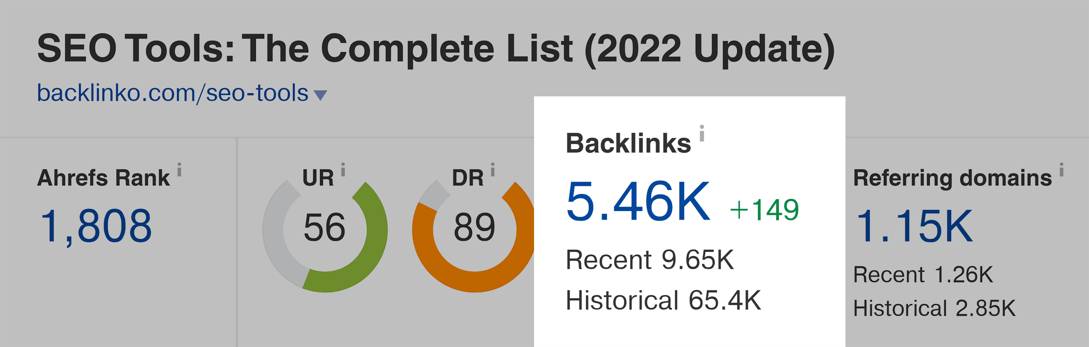Click the Referring domains info icon
The image size is (1089, 347).
1062,169
